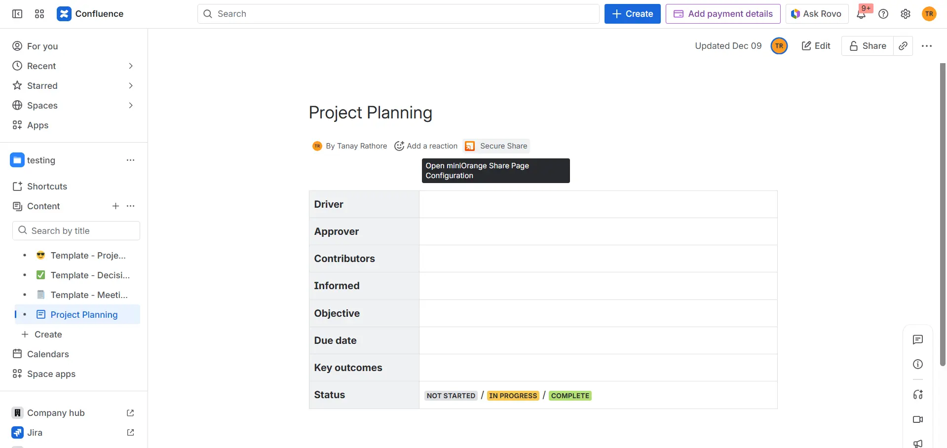The height and width of the screenshot is (448, 947).
Task: Open the page details info icon
Action: pos(918,364)
